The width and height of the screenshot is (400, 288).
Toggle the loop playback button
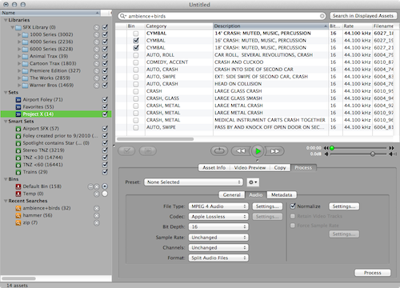[x=219, y=151]
